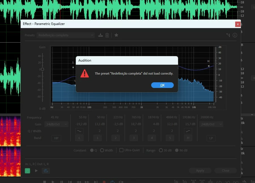255x183 pixels.
Task: Click the 15,7 dB gain value
Action: [190, 124]
